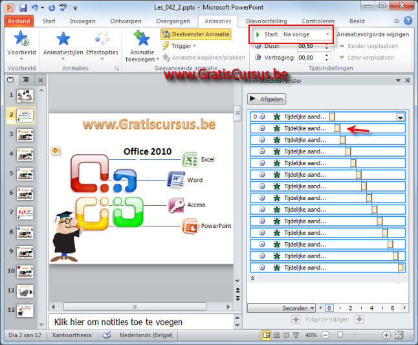Select slide 11 thumbnail

pyautogui.click(x=25, y=291)
